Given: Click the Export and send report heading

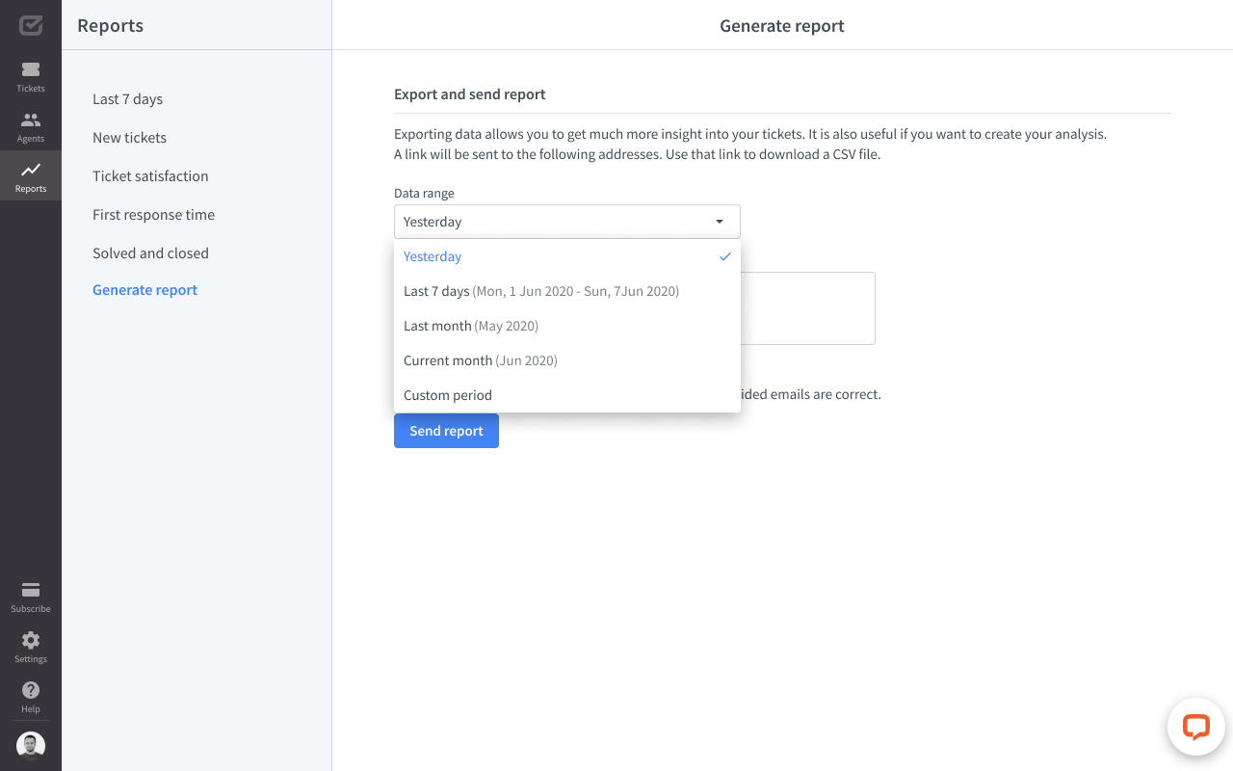Looking at the screenshot, I should point(470,94).
